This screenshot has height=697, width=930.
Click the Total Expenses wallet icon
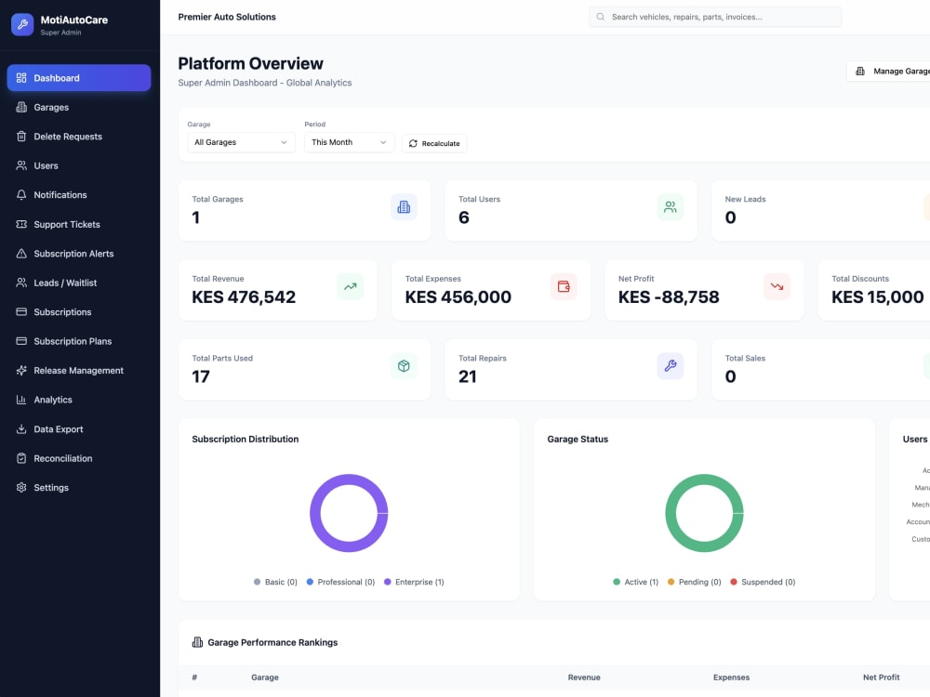point(564,286)
